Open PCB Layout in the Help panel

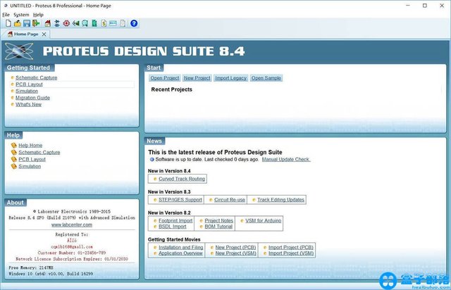point(32,159)
